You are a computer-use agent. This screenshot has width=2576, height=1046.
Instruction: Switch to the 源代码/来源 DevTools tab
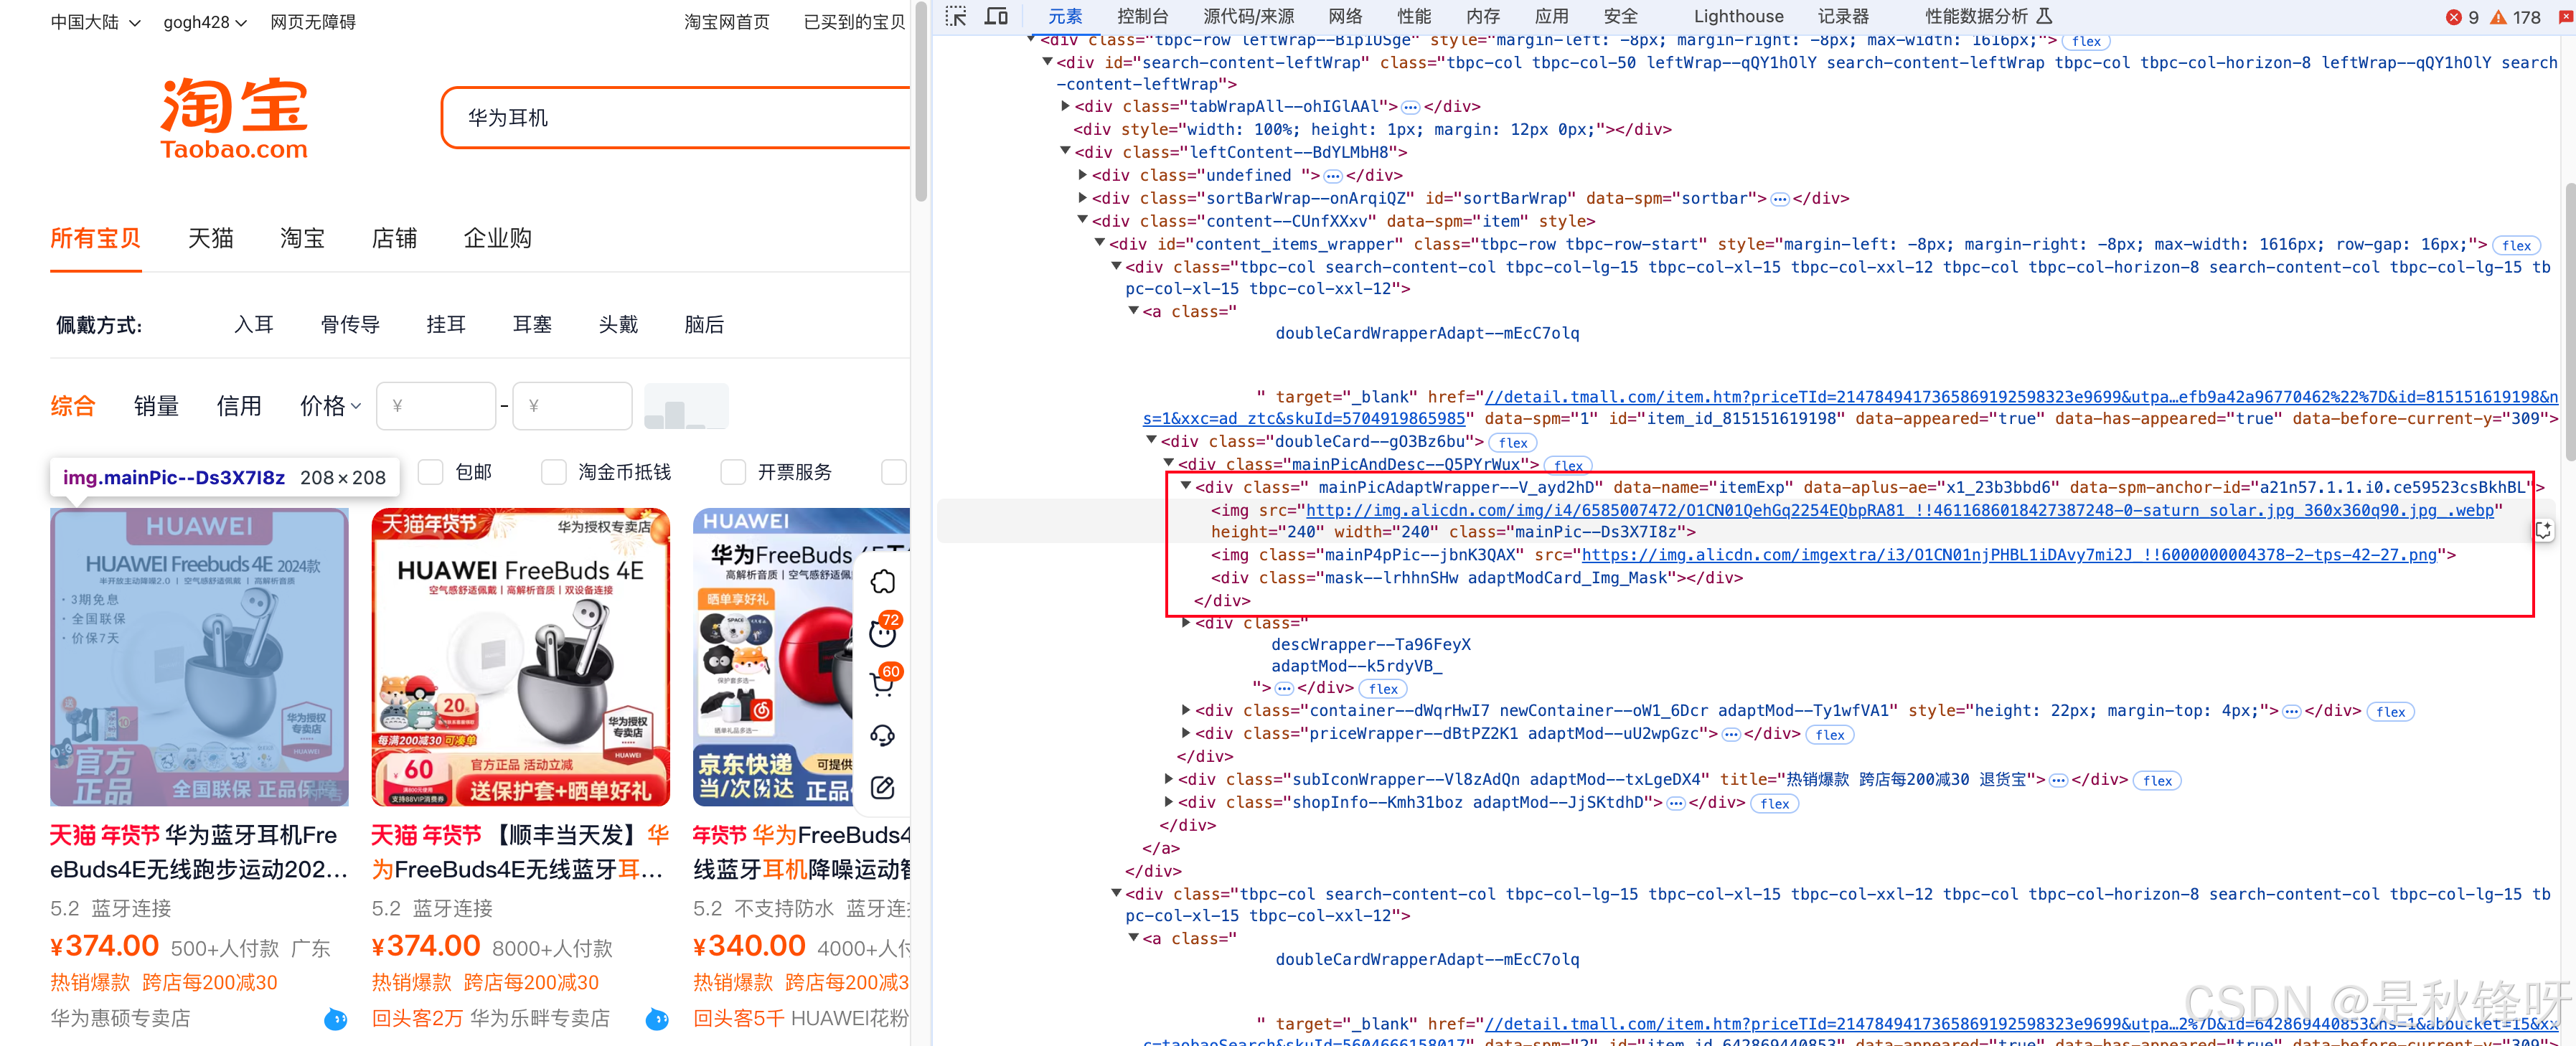tap(1249, 16)
